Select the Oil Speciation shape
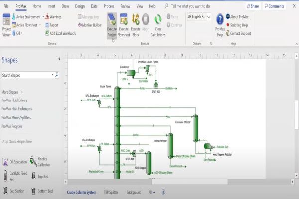This screenshot has height=199, width=299. pyautogui.click(x=15, y=162)
